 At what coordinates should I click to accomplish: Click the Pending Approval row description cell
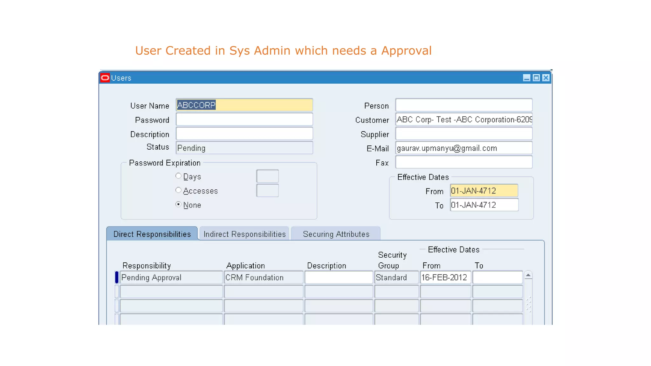coord(339,277)
